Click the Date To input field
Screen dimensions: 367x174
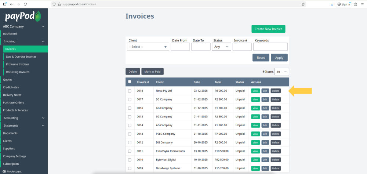(201, 47)
